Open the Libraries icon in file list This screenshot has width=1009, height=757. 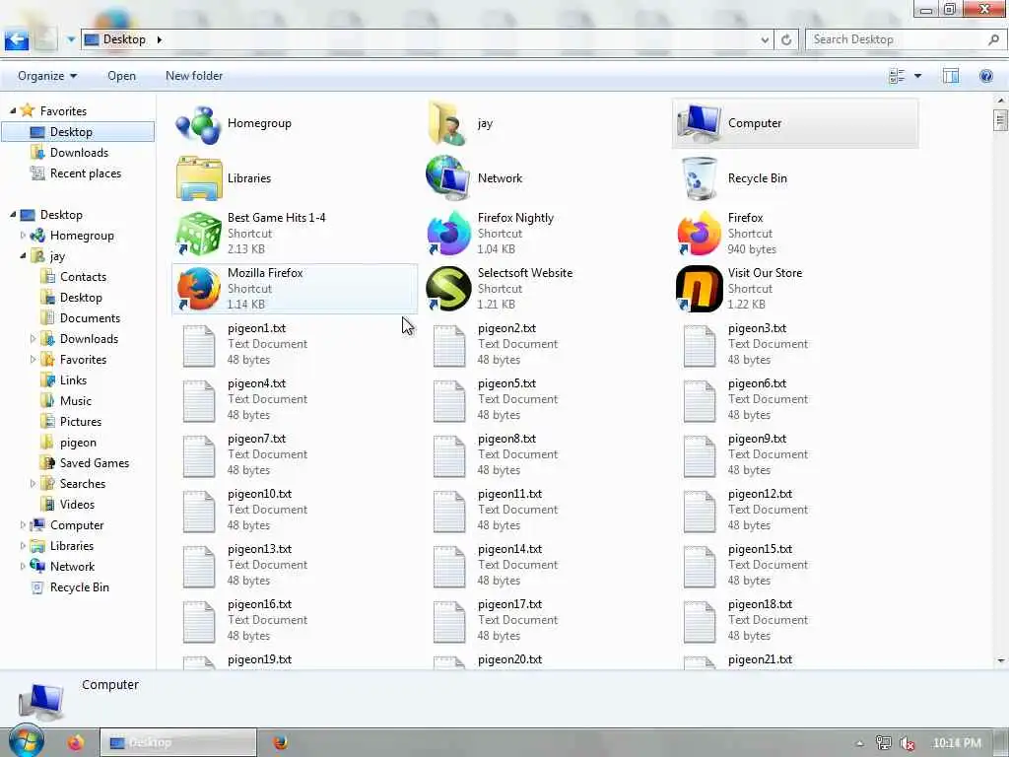198,178
